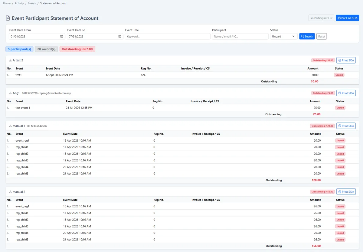Screen dimensions: 363x252
Task: Click the Print All SOA button
Action: coord(347,18)
